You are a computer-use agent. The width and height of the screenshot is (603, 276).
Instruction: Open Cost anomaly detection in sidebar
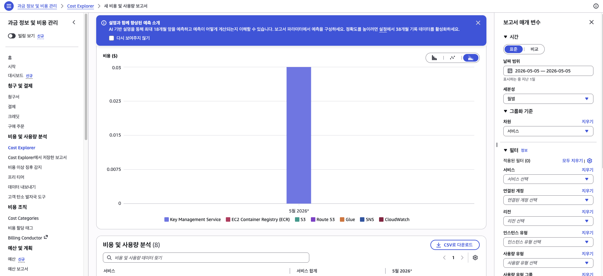pos(25,167)
